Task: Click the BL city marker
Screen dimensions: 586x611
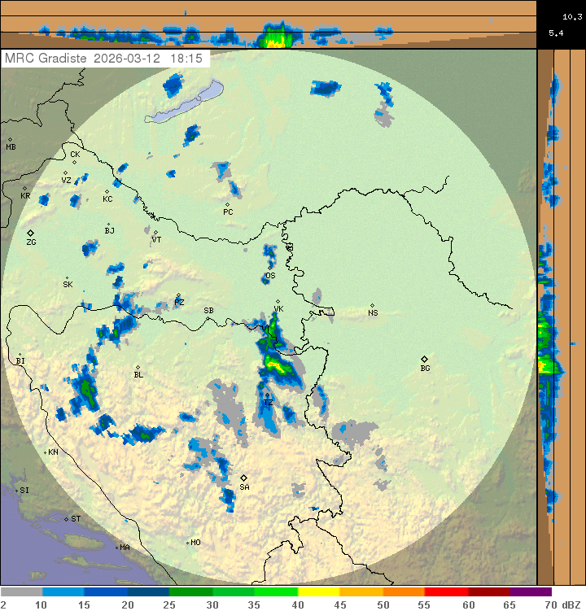Action: (x=138, y=367)
